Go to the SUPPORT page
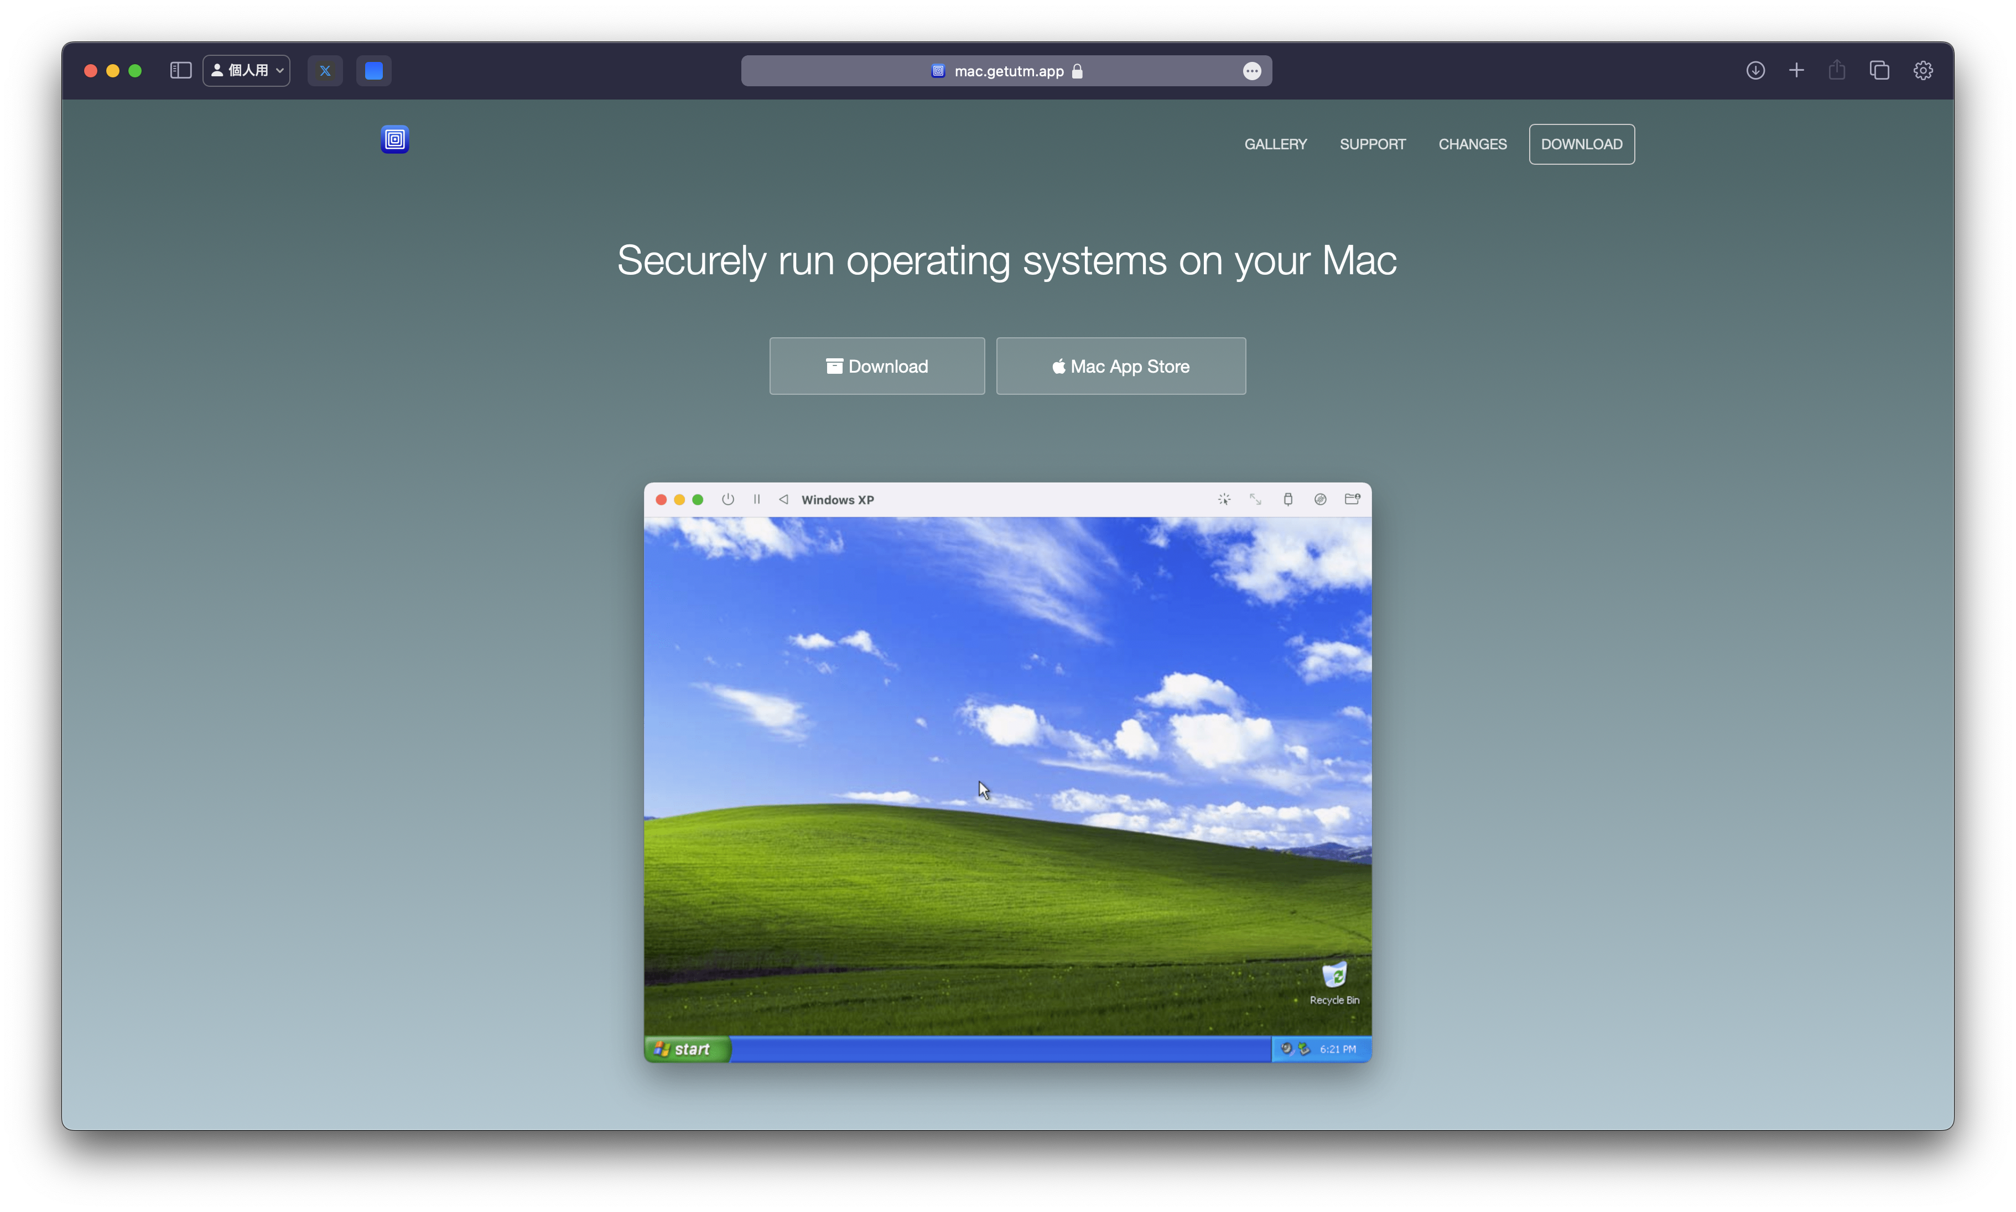The width and height of the screenshot is (2016, 1212). coord(1372,144)
